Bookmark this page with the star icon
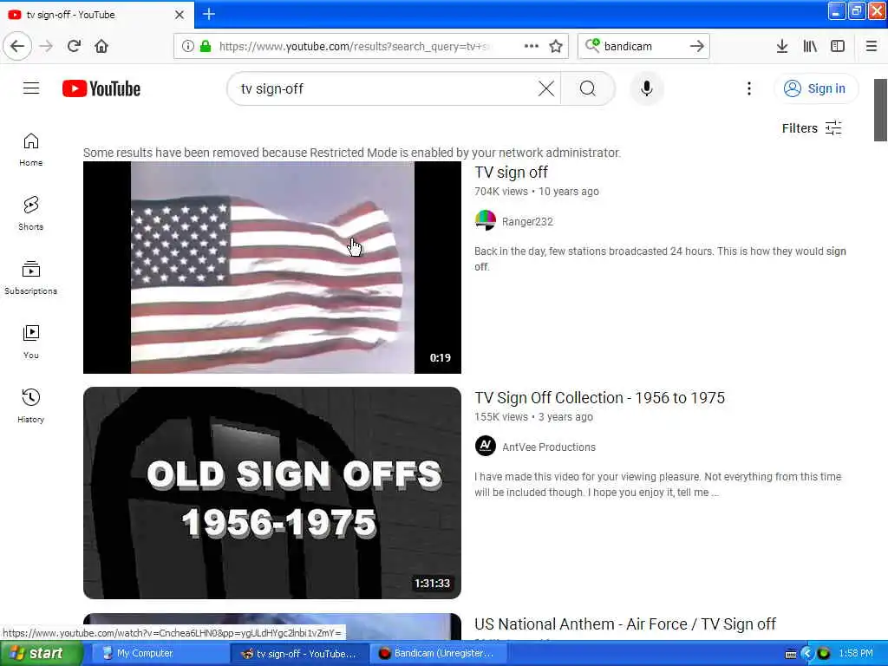 click(556, 46)
